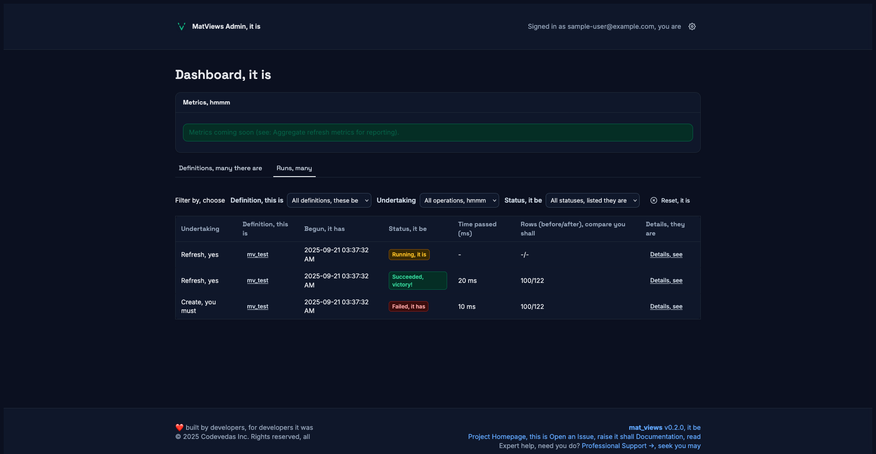Switch to the Definitions tab

tap(220, 168)
